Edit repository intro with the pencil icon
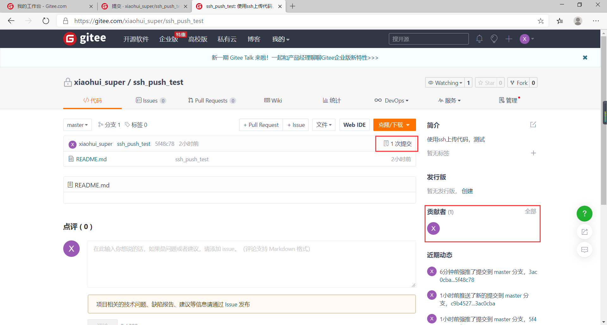Image resolution: width=607 pixels, height=325 pixels. [533, 125]
